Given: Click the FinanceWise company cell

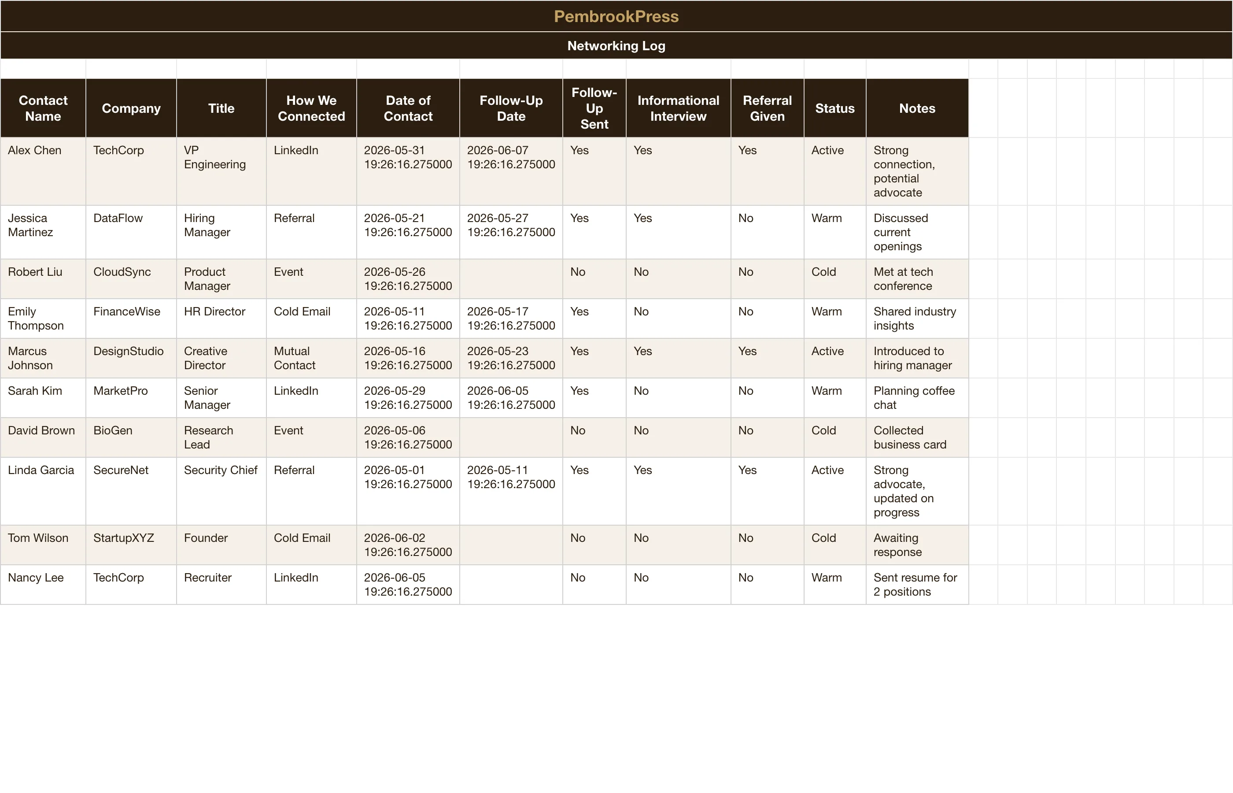Looking at the screenshot, I should click(x=131, y=319).
